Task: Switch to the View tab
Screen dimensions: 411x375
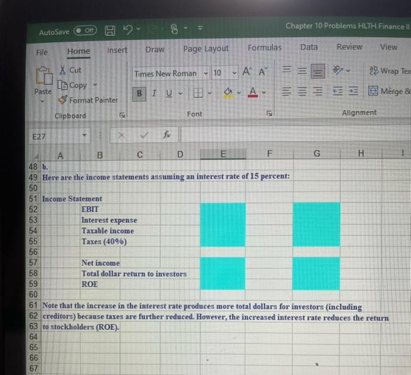Action: pyautogui.click(x=389, y=47)
